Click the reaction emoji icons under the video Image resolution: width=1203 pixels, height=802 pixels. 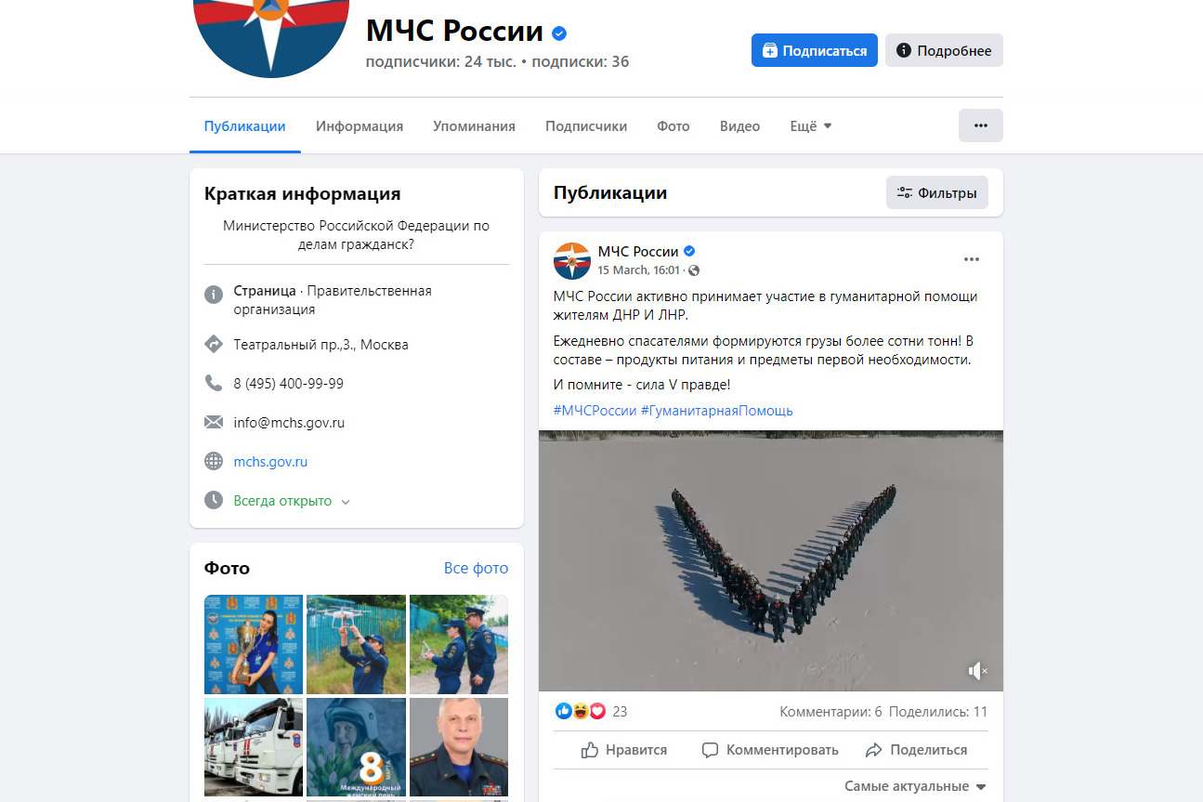(581, 711)
